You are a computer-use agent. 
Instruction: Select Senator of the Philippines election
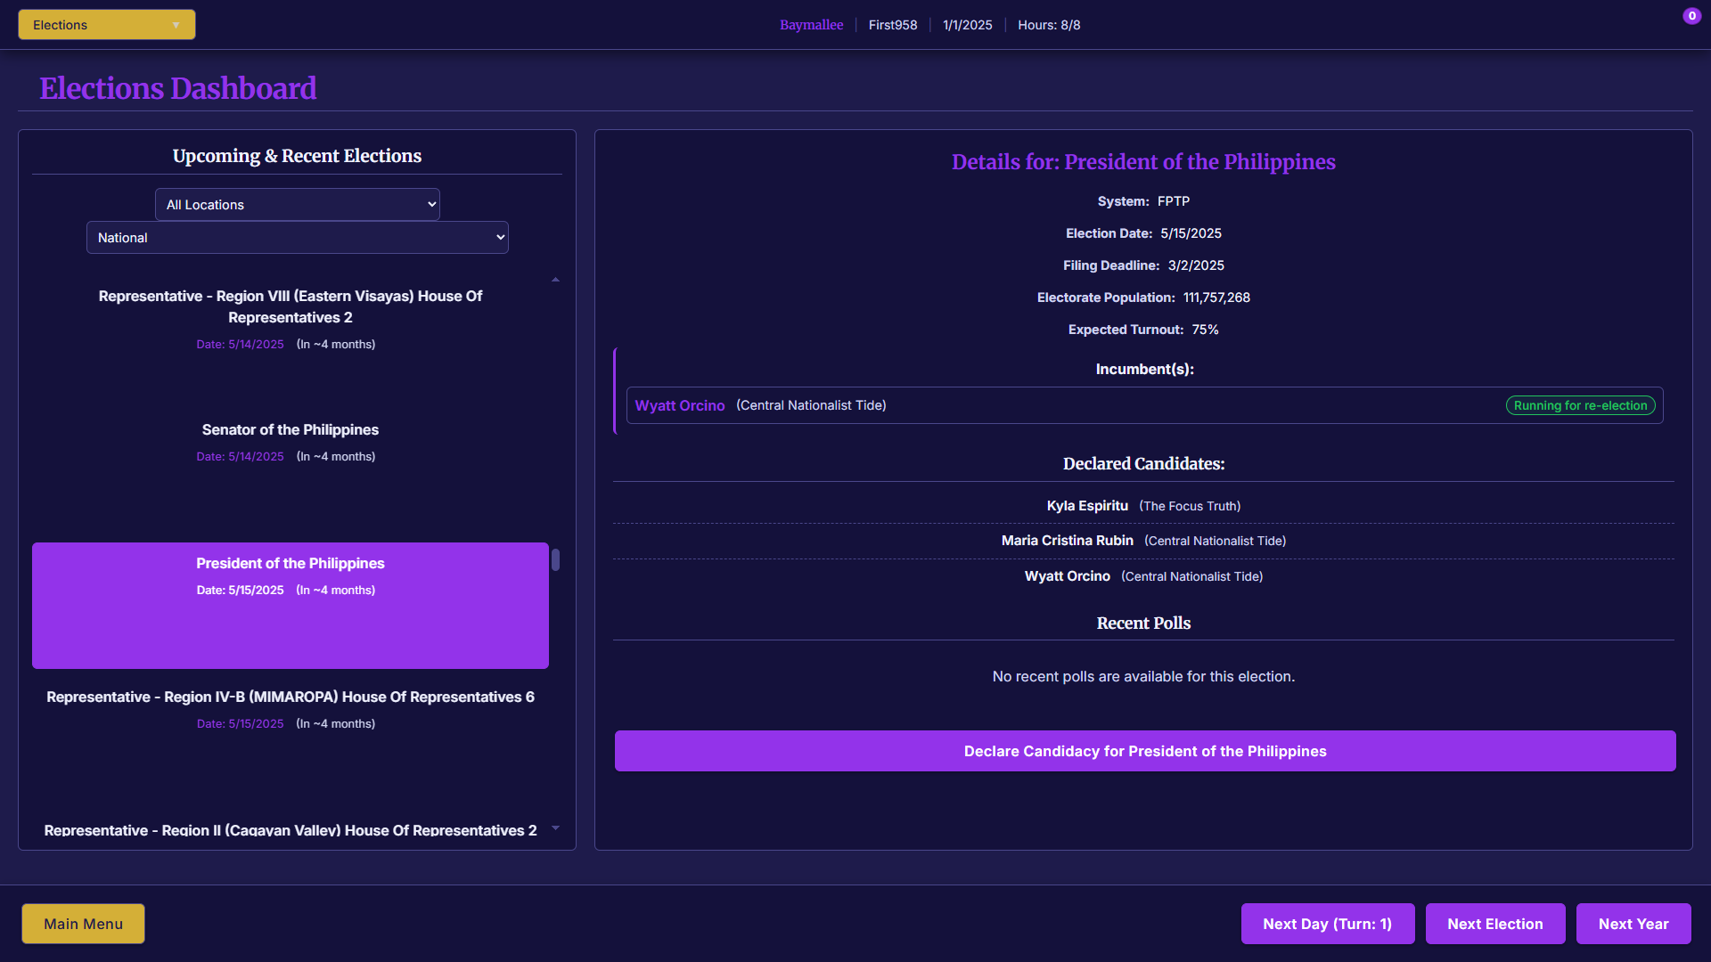[290, 430]
